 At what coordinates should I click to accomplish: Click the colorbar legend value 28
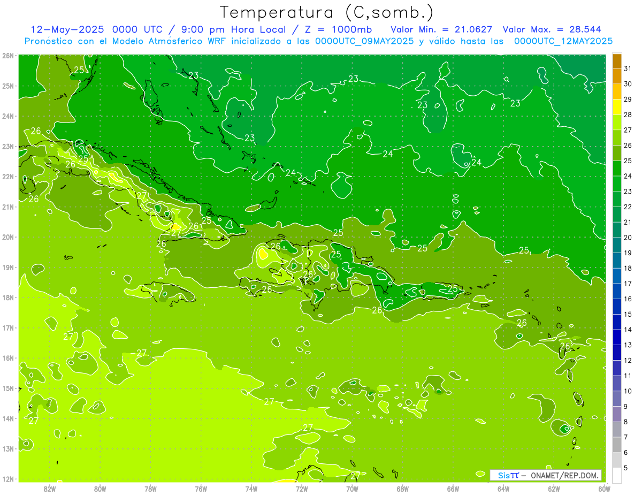pyautogui.click(x=628, y=115)
